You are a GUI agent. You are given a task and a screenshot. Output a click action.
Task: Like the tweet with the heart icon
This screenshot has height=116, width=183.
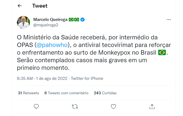(113, 106)
